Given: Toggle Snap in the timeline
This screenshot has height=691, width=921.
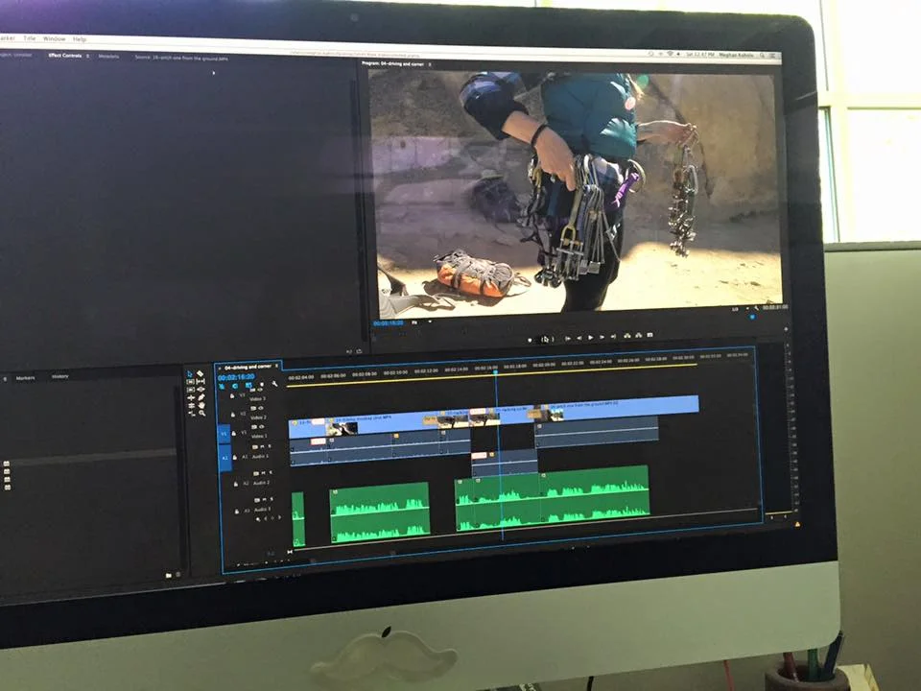Looking at the screenshot, I should tap(234, 386).
